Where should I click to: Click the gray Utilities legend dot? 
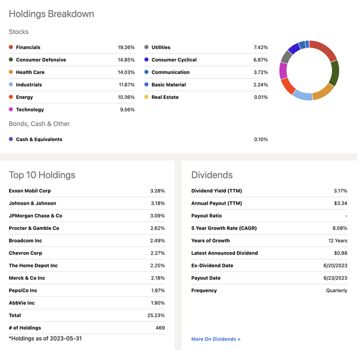tap(146, 47)
